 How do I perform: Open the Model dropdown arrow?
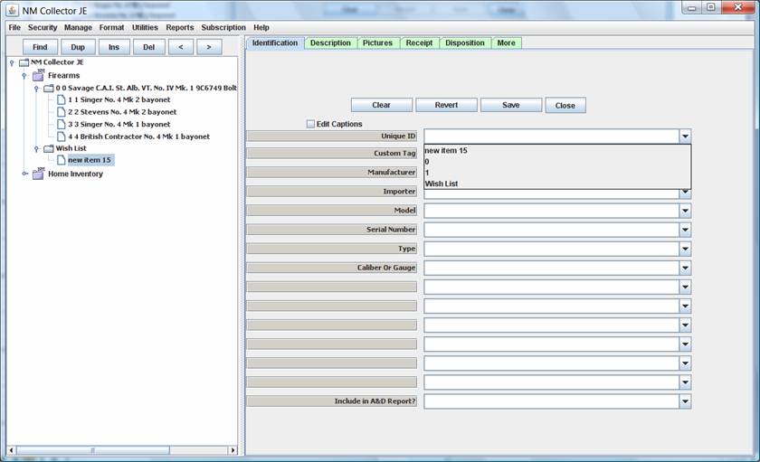685,211
